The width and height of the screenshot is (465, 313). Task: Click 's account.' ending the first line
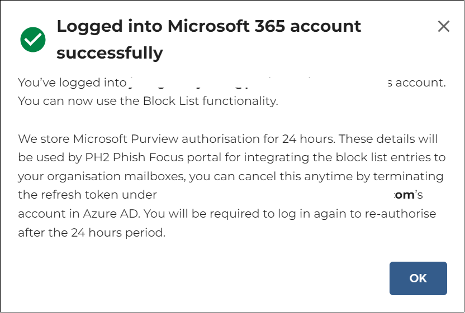[x=417, y=83]
